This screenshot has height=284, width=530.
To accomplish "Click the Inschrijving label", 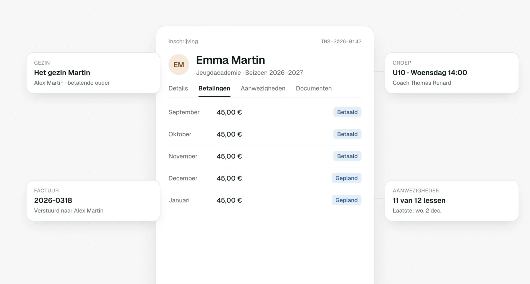I will [x=183, y=41].
